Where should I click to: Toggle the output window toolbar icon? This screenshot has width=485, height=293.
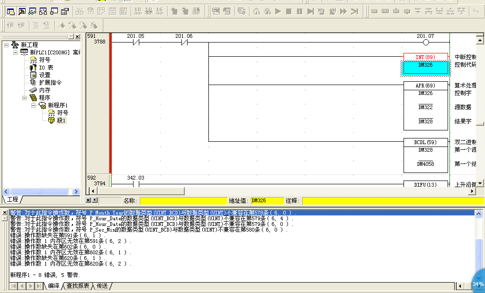tap(22, 11)
